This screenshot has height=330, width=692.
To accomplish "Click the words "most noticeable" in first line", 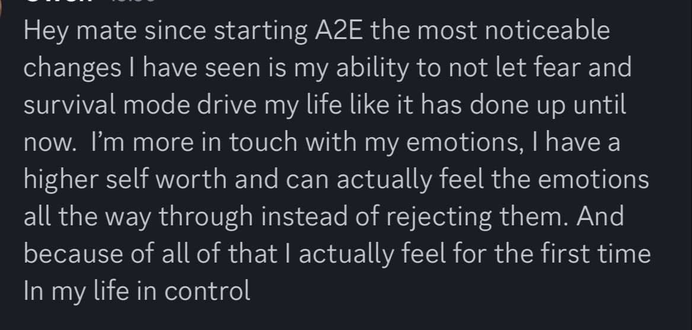I will pos(514,30).
